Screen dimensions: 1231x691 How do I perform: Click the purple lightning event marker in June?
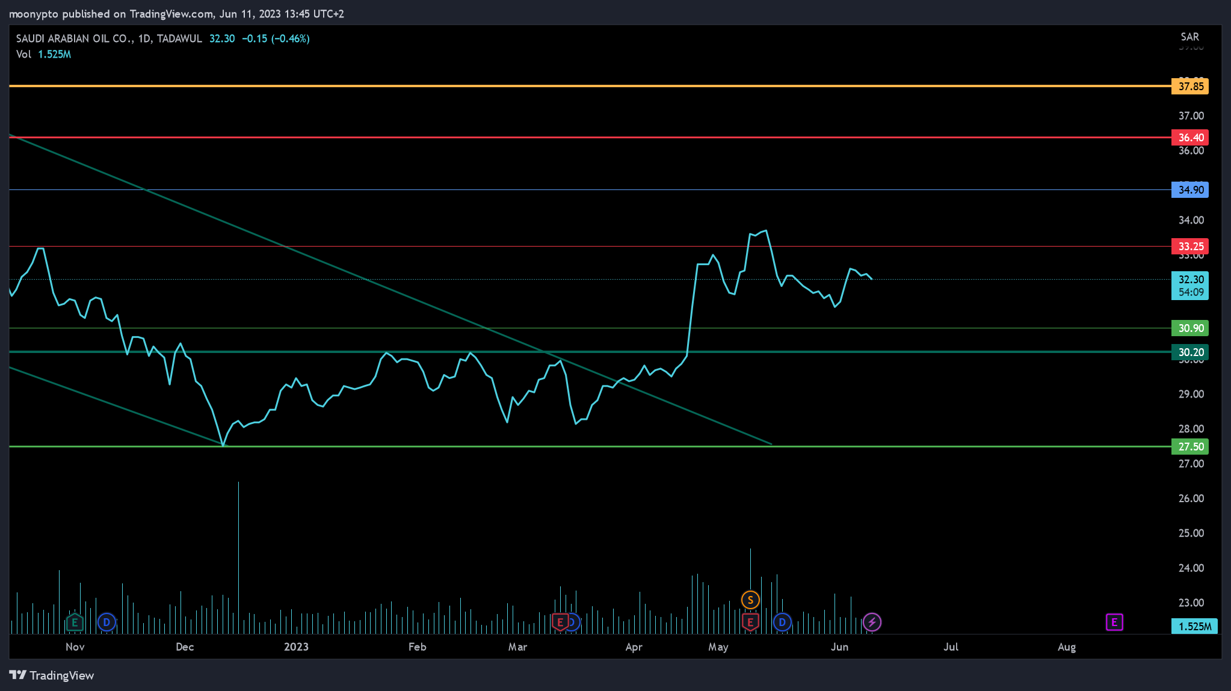[x=872, y=622]
